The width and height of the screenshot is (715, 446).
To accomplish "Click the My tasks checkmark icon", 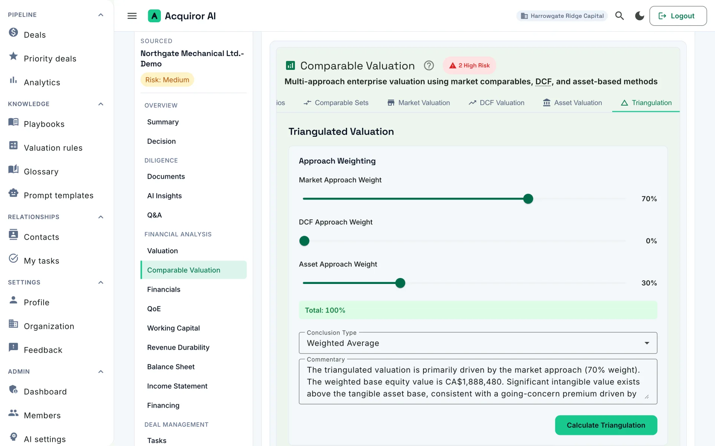I will point(13,258).
